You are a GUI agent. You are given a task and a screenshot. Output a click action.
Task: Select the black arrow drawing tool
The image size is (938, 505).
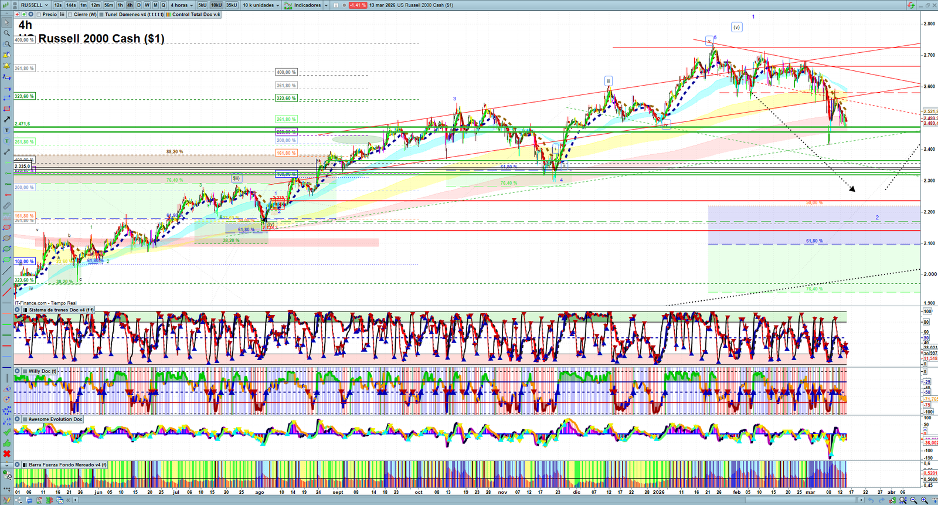click(x=6, y=120)
